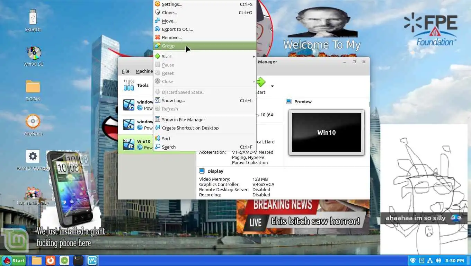Choose Show in File Manager
The width and height of the screenshot is (471, 266).
(x=205, y=119)
